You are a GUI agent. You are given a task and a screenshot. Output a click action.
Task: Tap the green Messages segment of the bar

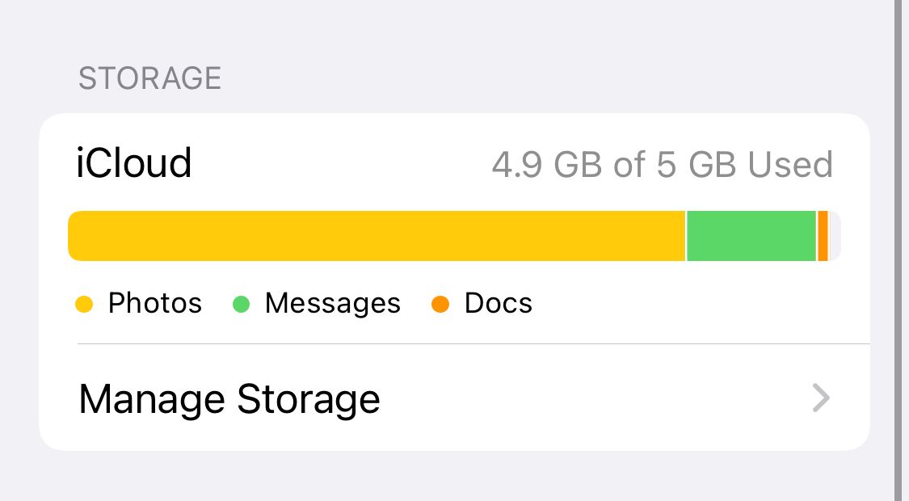coord(750,235)
